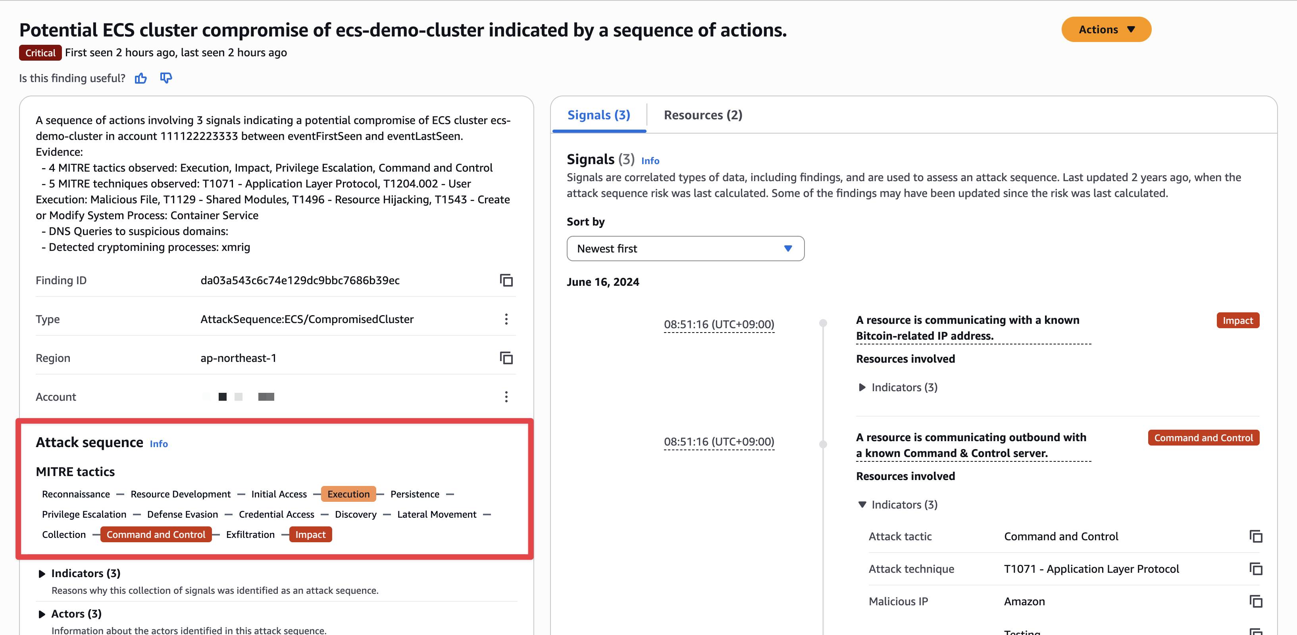Copy the Attack technique value
Viewport: 1297px width, 635px height.
click(x=1256, y=569)
